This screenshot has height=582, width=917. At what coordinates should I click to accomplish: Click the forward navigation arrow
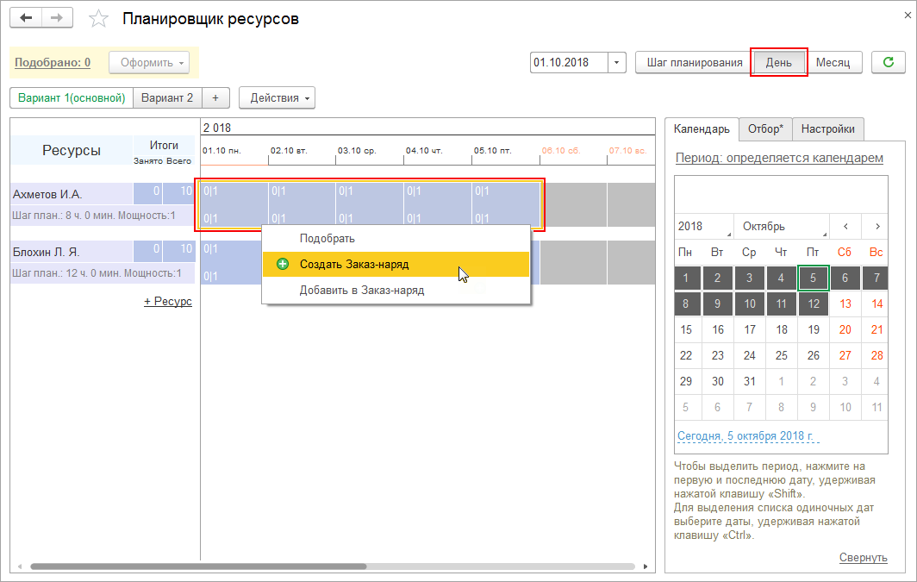point(57,18)
